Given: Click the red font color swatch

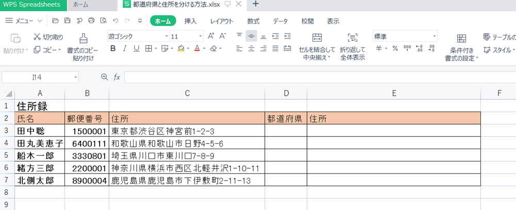Looking at the screenshot, I should click(x=197, y=48).
